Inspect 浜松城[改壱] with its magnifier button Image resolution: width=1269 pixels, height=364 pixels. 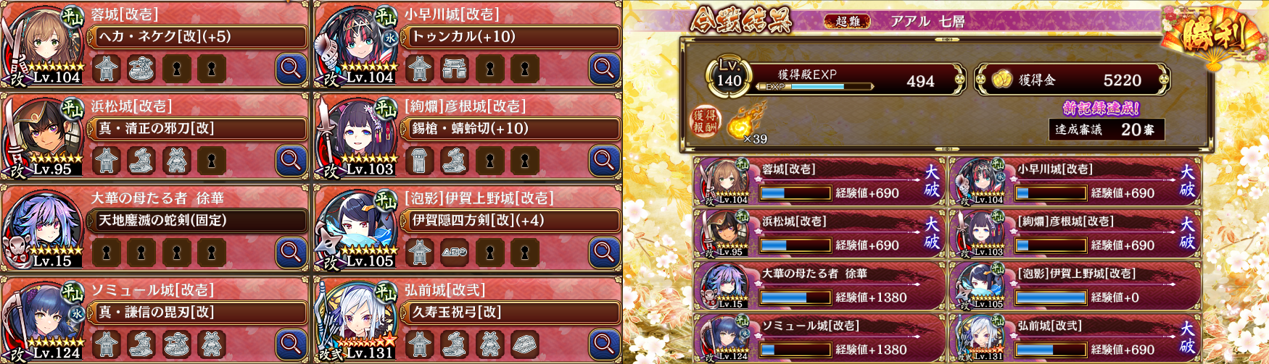tap(291, 161)
